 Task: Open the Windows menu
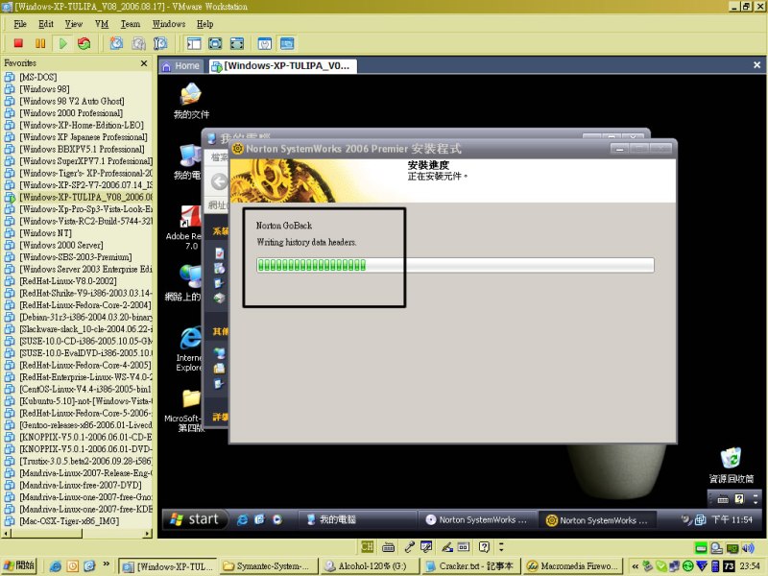click(x=169, y=24)
